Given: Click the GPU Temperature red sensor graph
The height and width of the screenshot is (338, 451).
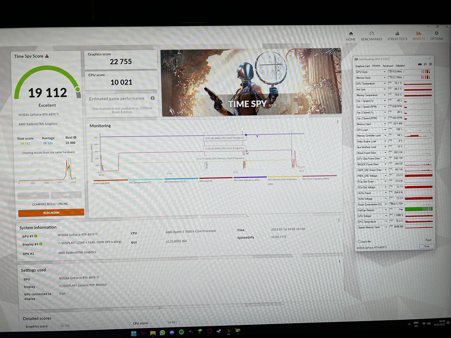Looking at the screenshot, I should 418,83.
